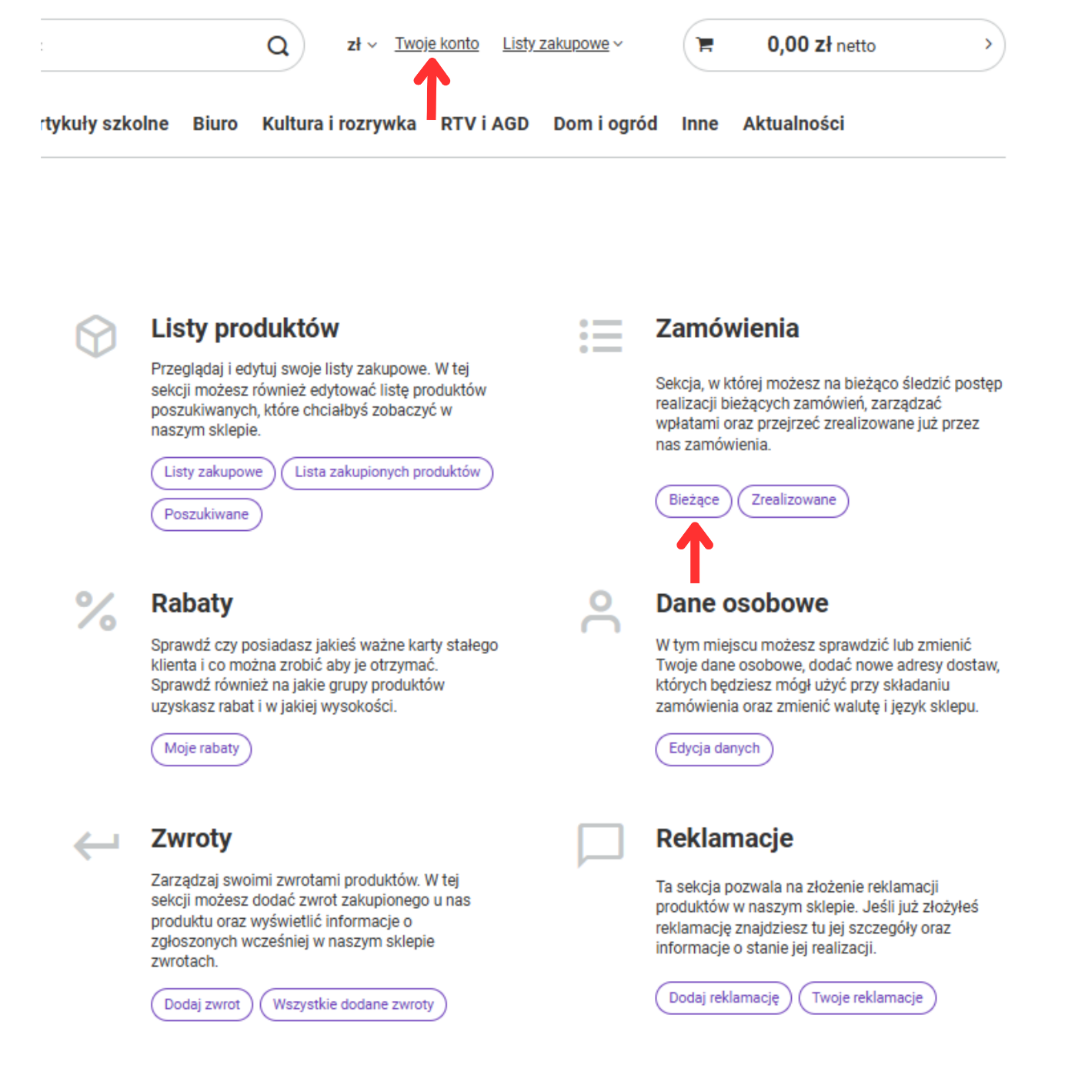Click the Dane osobowe person icon
This screenshot has width=1065, height=1065.
click(x=601, y=612)
